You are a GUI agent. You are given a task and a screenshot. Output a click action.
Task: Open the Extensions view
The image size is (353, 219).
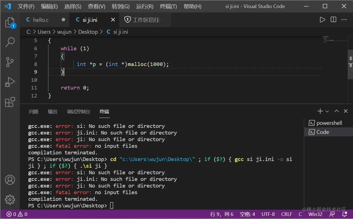(10, 102)
